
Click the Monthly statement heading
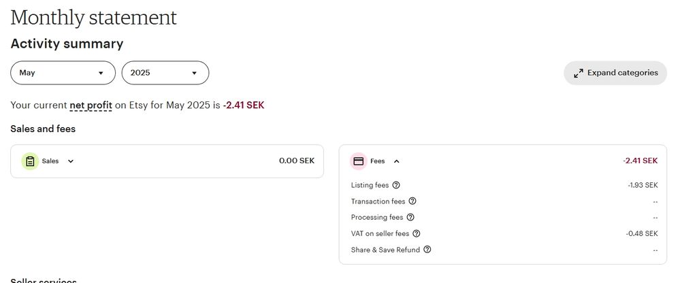(93, 18)
